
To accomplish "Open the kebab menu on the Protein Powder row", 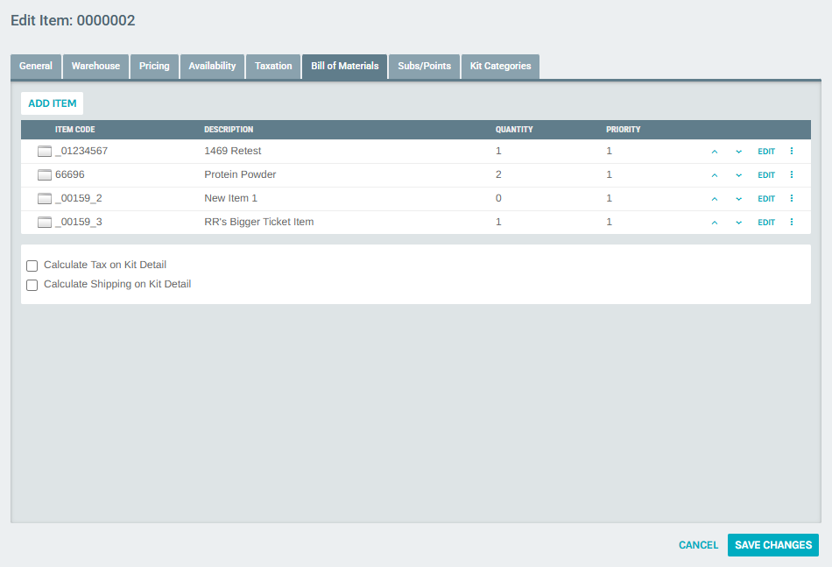I will (x=792, y=174).
